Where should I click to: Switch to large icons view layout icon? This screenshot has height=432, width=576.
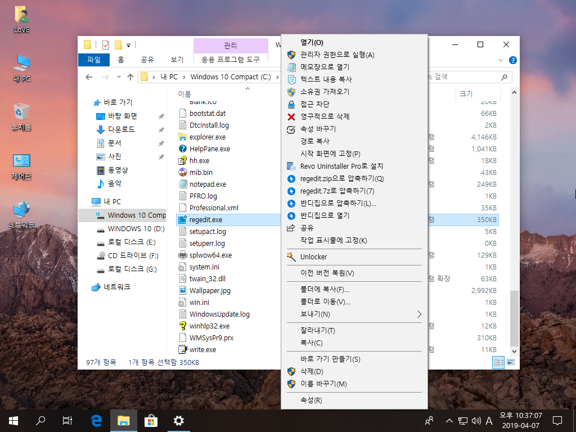(511, 362)
